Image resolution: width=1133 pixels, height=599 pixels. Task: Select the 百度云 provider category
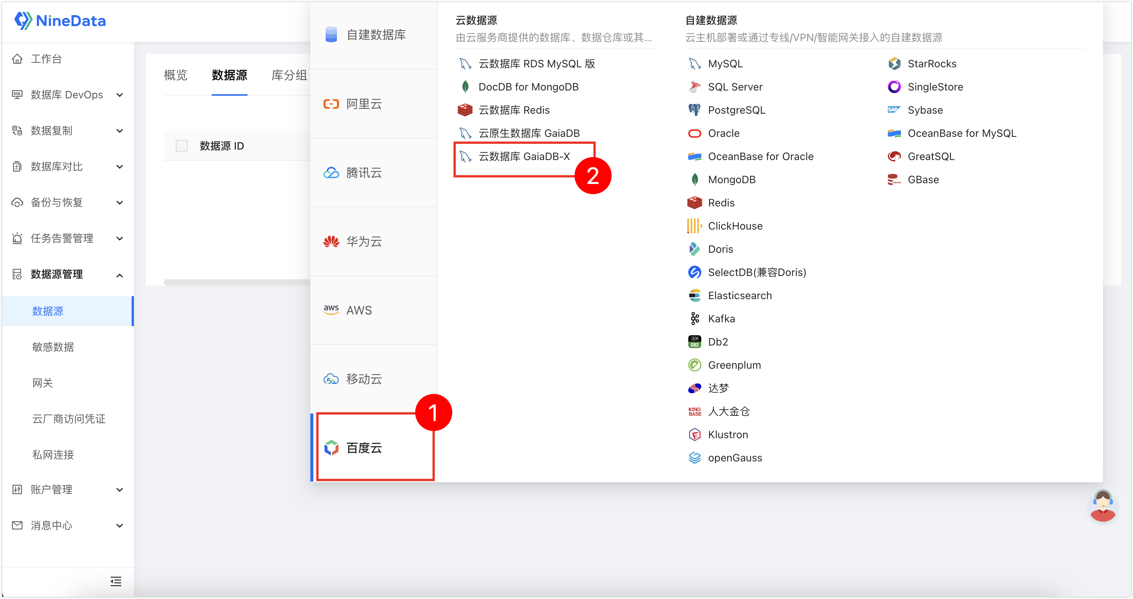coord(374,448)
